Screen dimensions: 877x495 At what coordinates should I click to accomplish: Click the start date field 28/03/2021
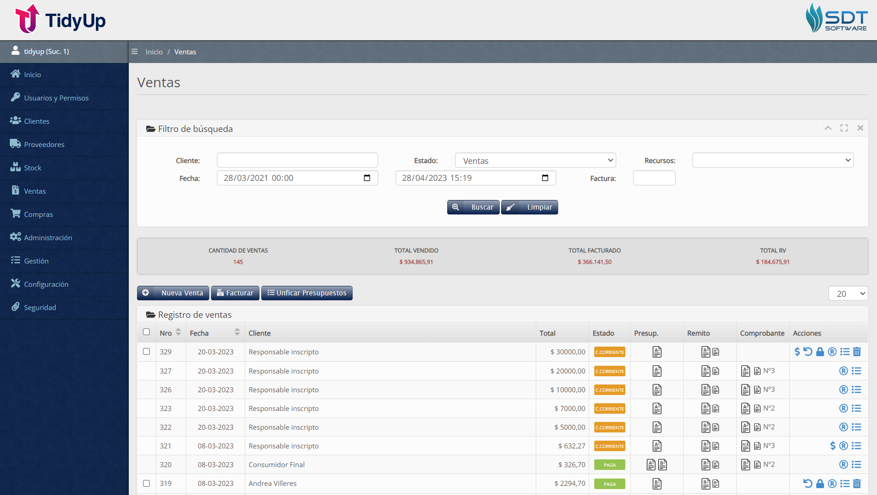297,178
